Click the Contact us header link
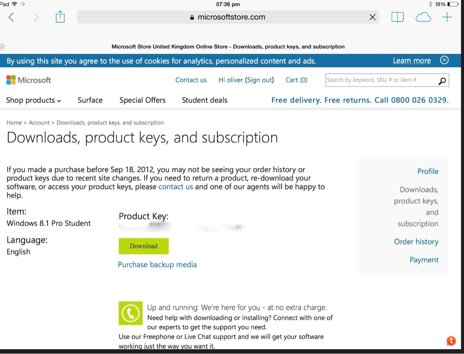464x354 pixels. [x=191, y=80]
